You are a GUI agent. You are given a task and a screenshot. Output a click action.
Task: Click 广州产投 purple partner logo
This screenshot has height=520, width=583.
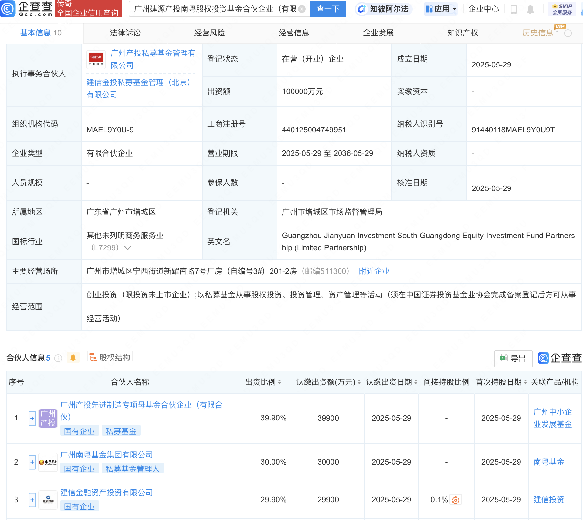48,418
